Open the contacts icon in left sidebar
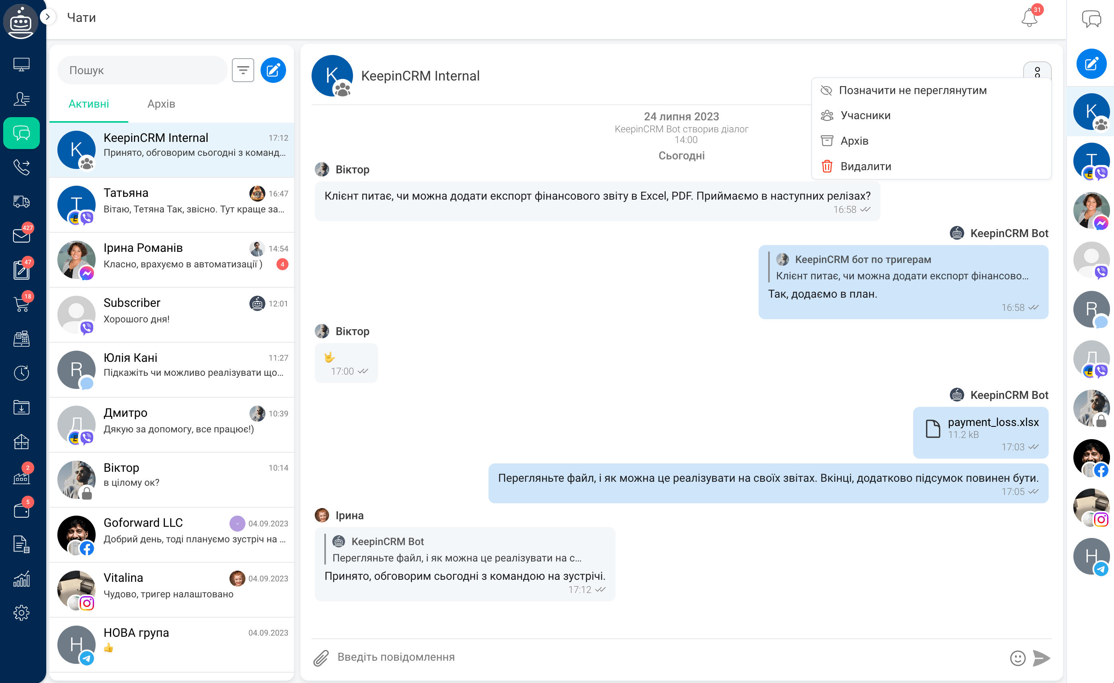This screenshot has height=683, width=1114. click(x=21, y=98)
